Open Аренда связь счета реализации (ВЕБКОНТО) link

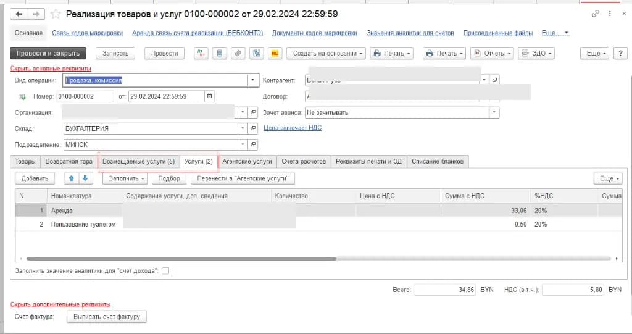[x=197, y=33]
